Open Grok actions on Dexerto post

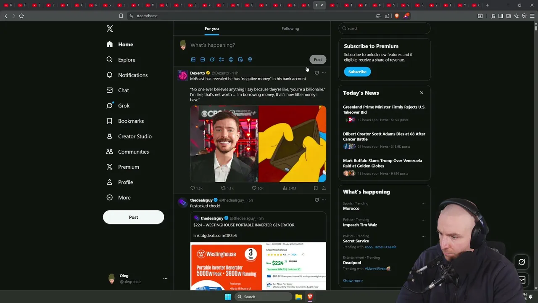pyautogui.click(x=316, y=73)
